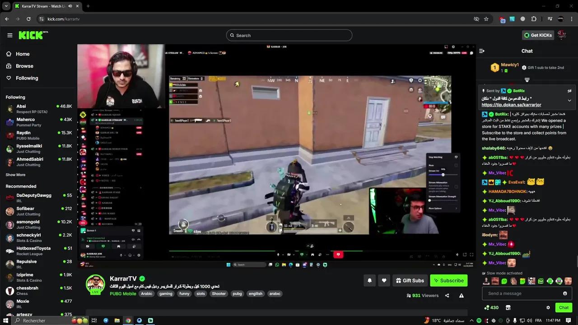Click the 931 Viewers count
578x325 pixels.
[422, 296]
